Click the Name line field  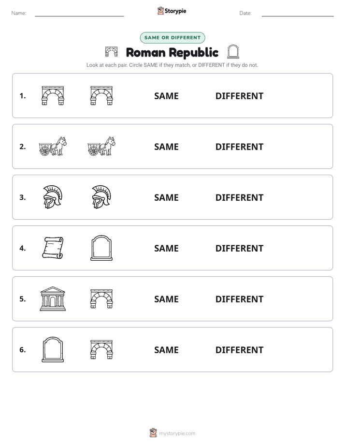pyautogui.click(x=79, y=14)
